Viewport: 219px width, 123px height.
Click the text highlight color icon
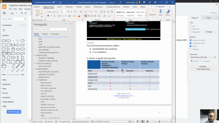point(74,16)
